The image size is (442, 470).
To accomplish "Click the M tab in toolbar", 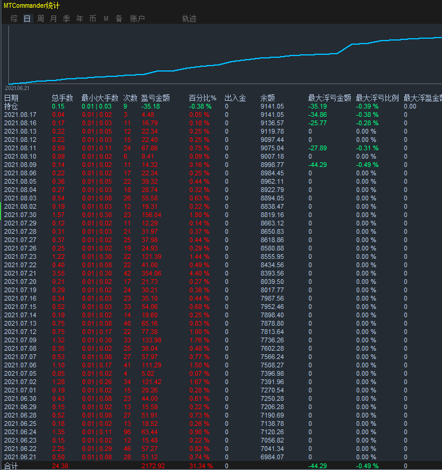I will pos(106,18).
